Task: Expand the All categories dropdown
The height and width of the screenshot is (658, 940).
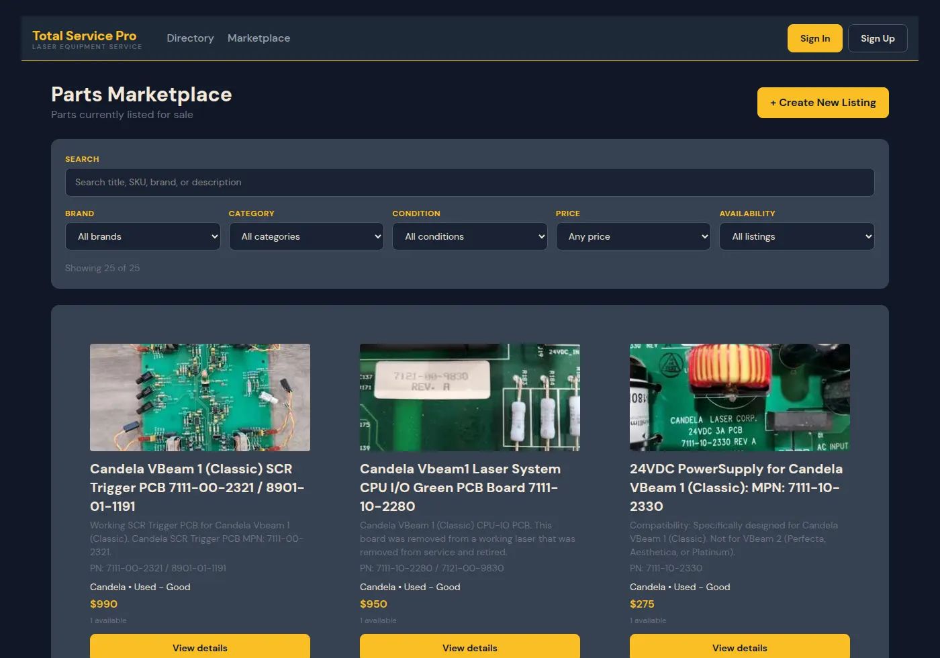Action: pos(306,236)
